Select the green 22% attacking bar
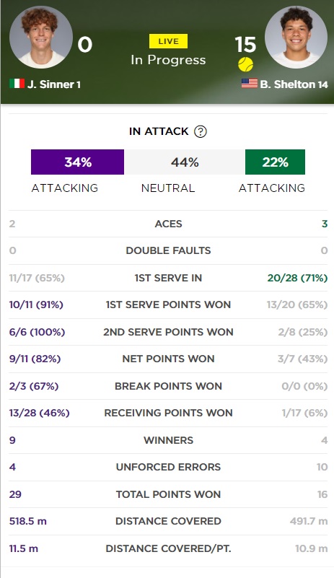334x578 pixels. pyautogui.click(x=275, y=162)
